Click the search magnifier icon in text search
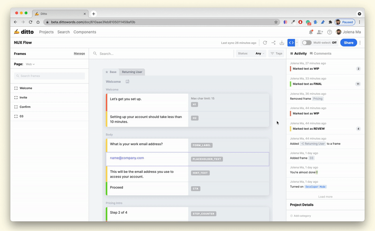 coord(95,53)
